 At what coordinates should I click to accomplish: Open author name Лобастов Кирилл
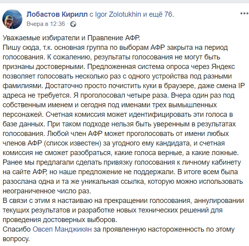[x=57, y=14]
